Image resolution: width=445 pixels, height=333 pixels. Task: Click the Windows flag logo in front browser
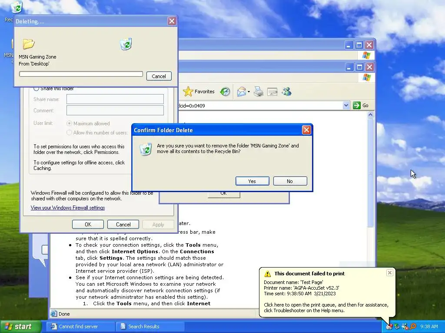[366, 77]
